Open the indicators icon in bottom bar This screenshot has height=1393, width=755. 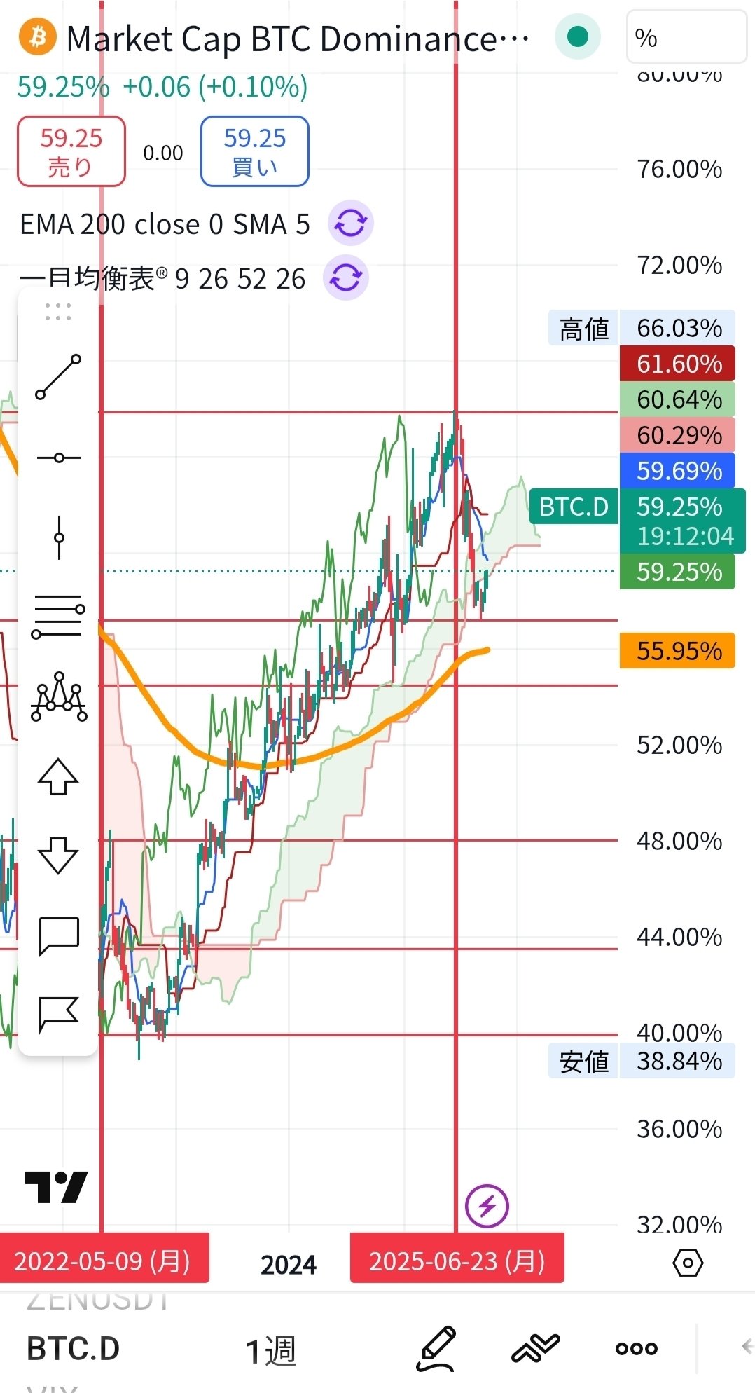536,1347
